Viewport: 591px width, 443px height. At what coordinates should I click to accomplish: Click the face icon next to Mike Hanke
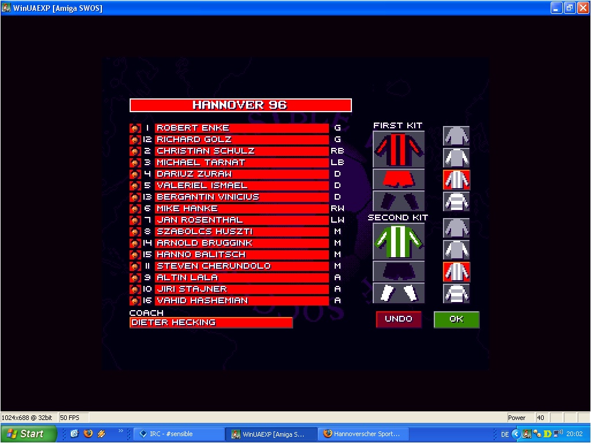(135, 209)
